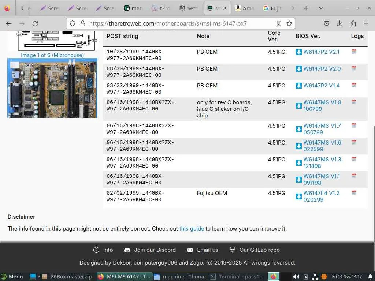
Task: List all tabs dropdown arrow
Action: point(321,8)
